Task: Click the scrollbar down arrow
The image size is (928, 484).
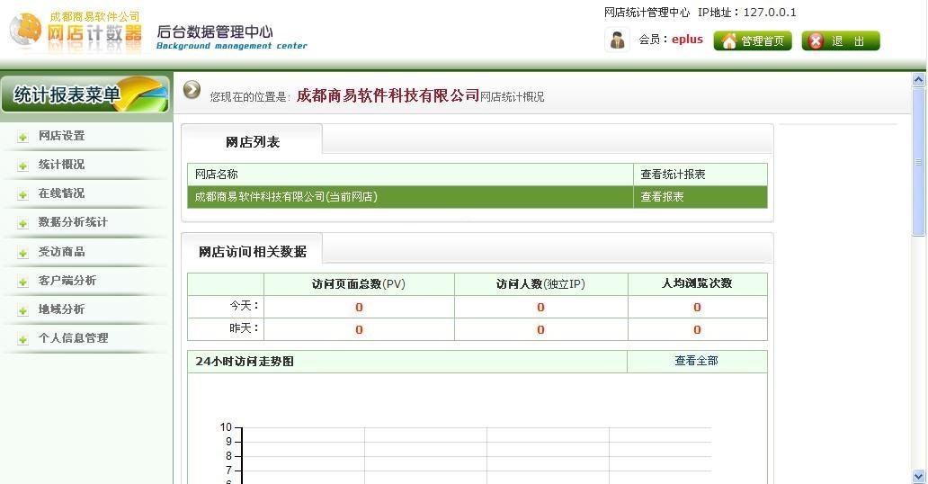Action: (x=918, y=476)
